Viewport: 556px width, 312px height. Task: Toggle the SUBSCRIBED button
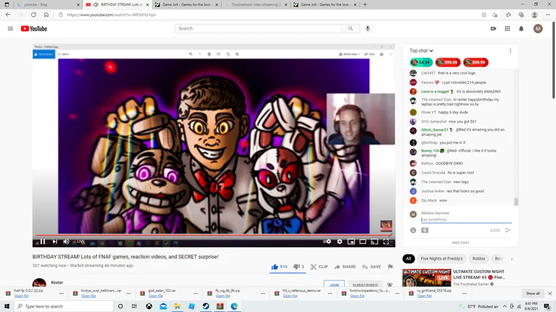365,285
